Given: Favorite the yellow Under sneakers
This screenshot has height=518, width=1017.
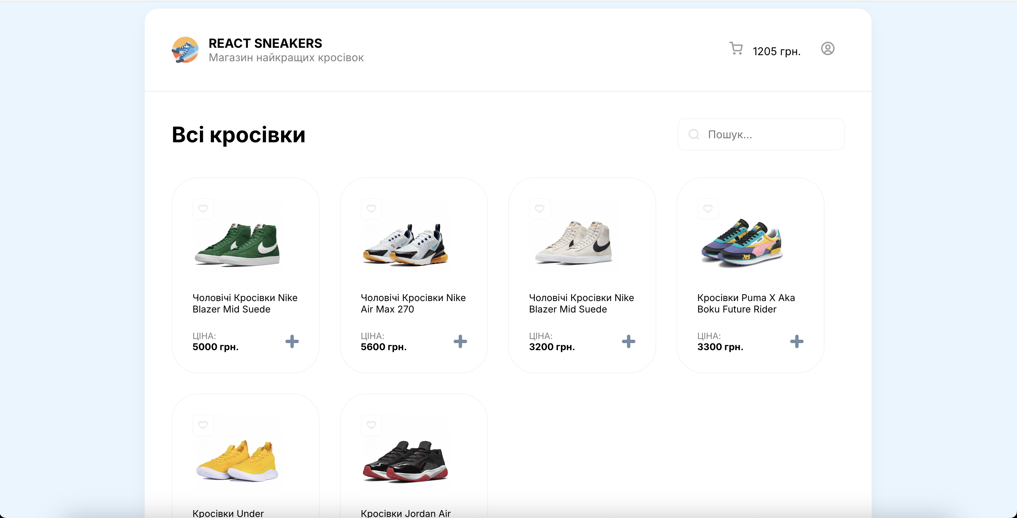Looking at the screenshot, I should click(203, 425).
